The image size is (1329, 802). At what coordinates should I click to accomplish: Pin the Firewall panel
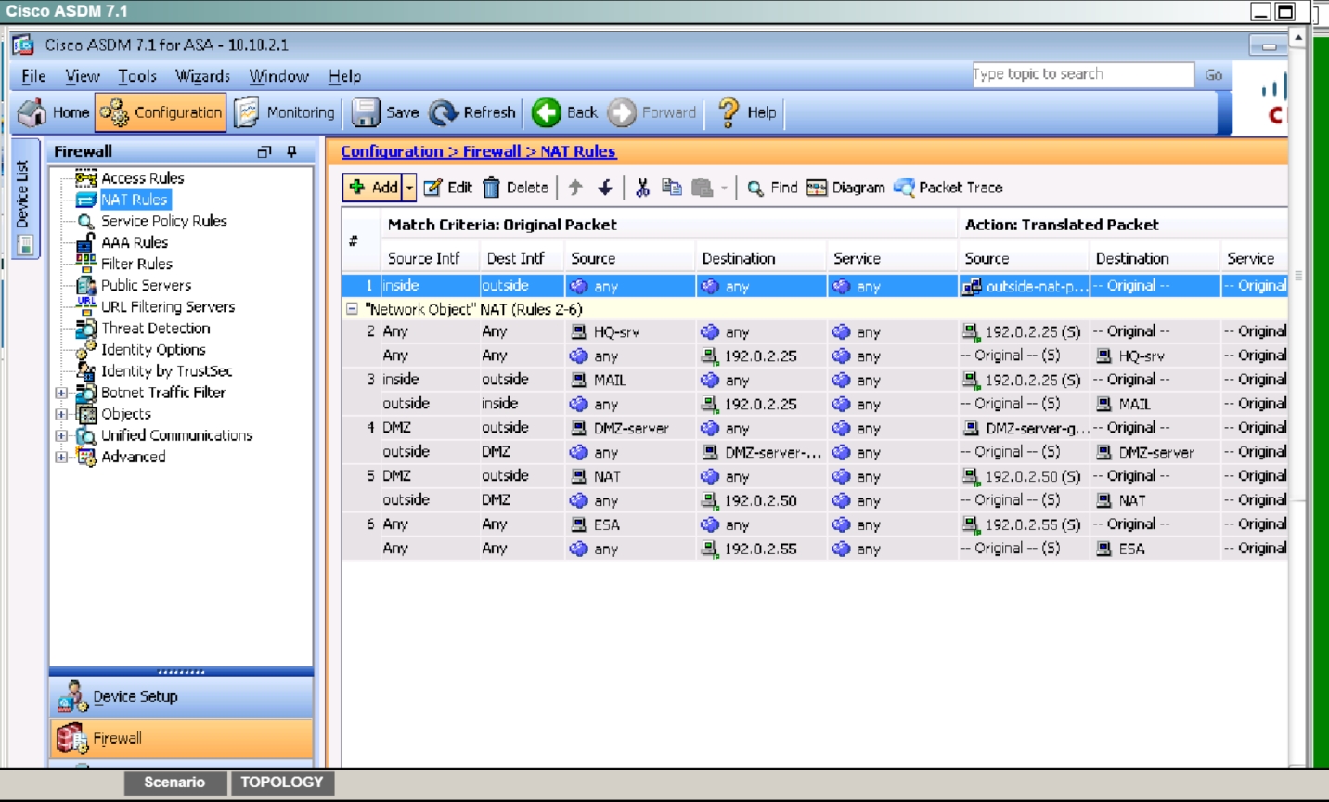tap(291, 151)
